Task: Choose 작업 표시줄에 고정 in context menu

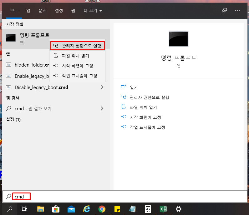Action: 78,76
